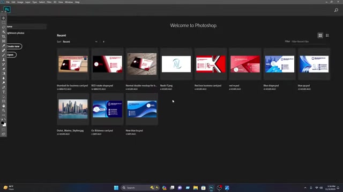
Task: Select the Clone Stamp tool
Action: click(x=4, y=59)
